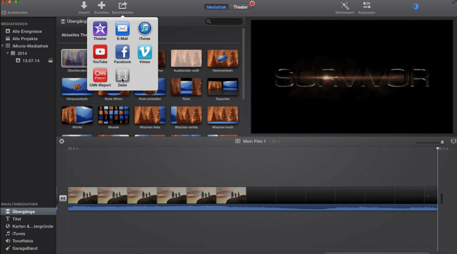Select the Überblenden transition thumbnail
This screenshot has width=457, height=254.
[x=74, y=58]
